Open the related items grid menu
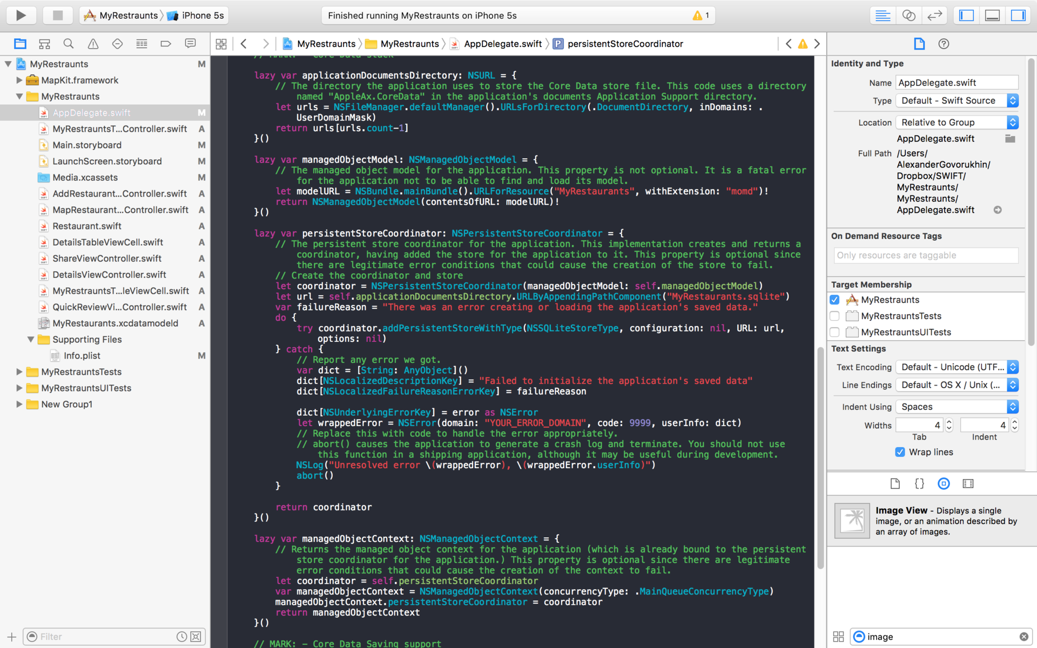 [x=221, y=44]
